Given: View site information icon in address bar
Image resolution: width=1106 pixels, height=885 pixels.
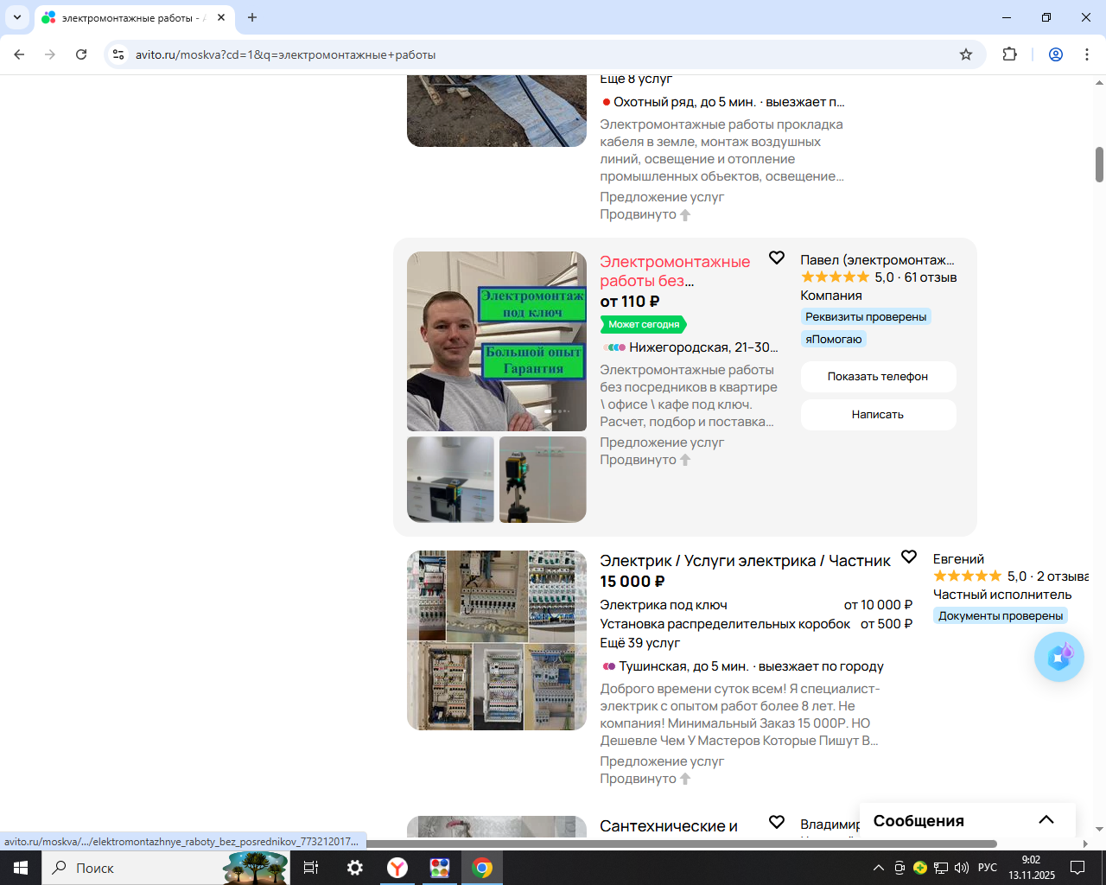Looking at the screenshot, I should 118,54.
